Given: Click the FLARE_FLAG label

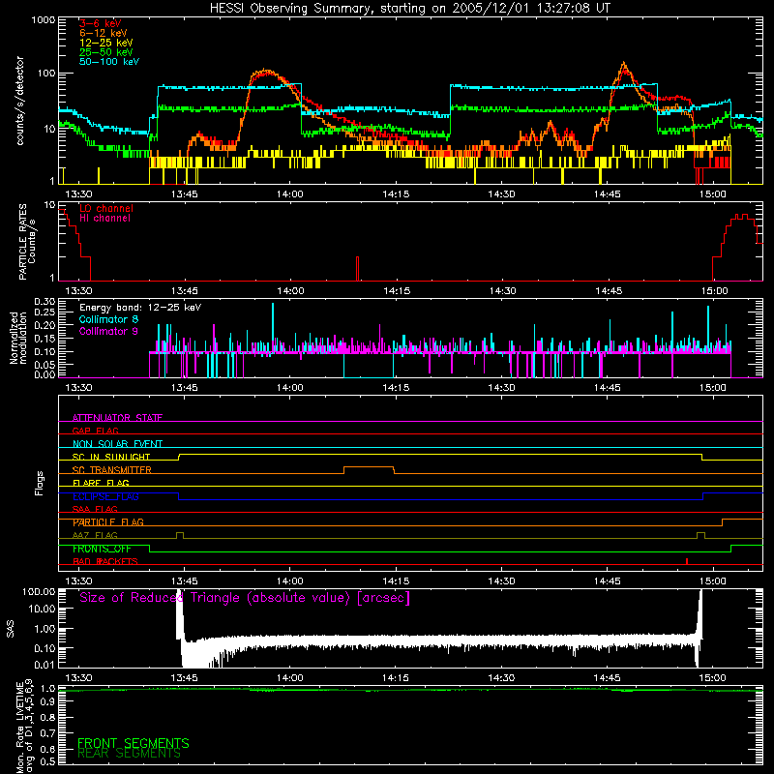Looking at the screenshot, I should point(101,483).
